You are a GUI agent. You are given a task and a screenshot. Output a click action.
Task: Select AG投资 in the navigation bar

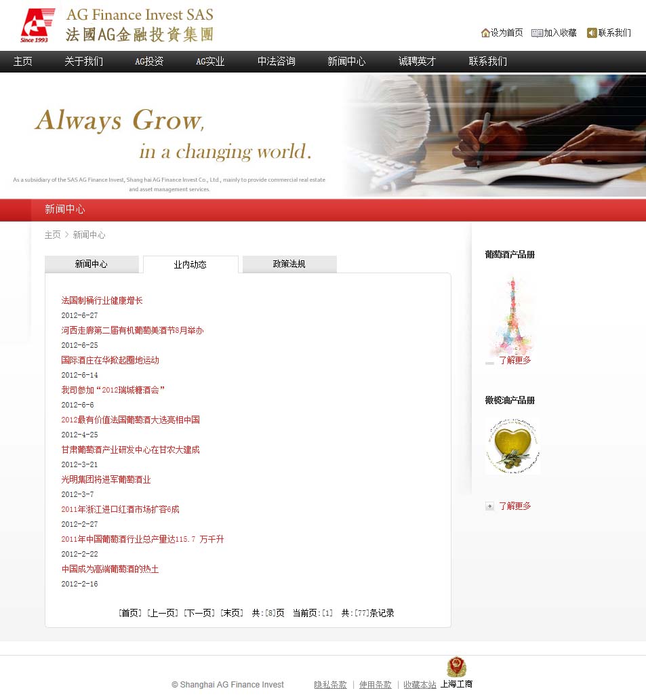tap(149, 61)
